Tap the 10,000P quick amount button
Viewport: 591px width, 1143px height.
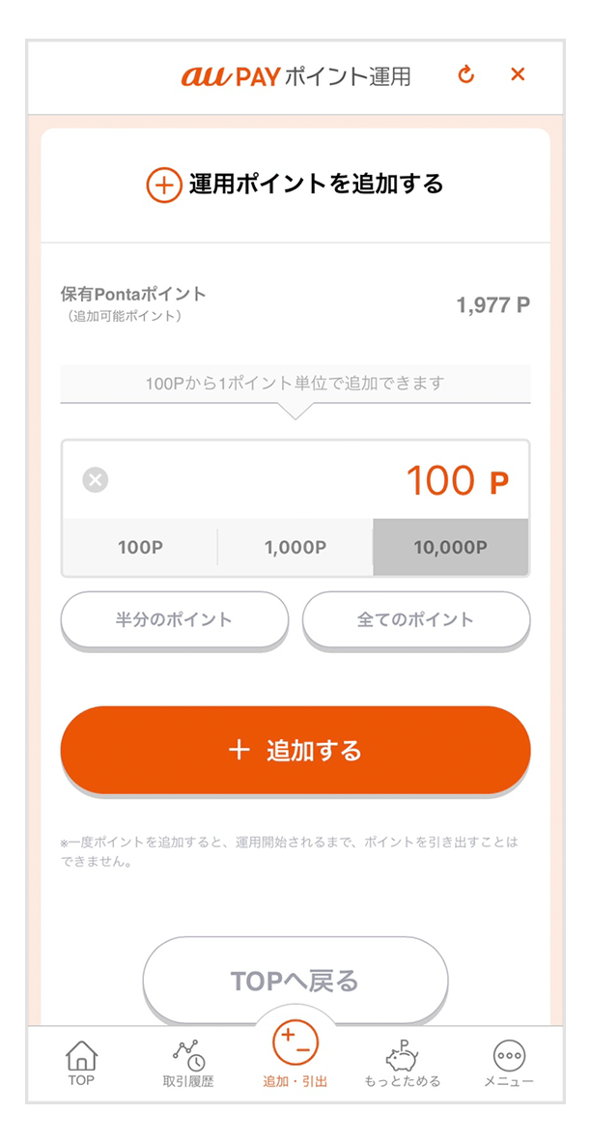click(450, 547)
